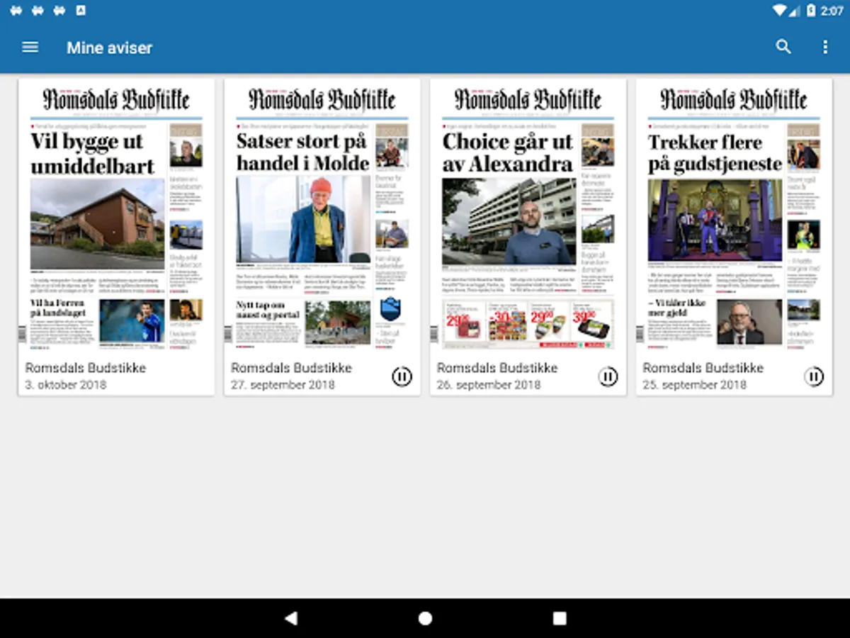Tap the search magnifier icon
850x638 pixels.
[783, 47]
